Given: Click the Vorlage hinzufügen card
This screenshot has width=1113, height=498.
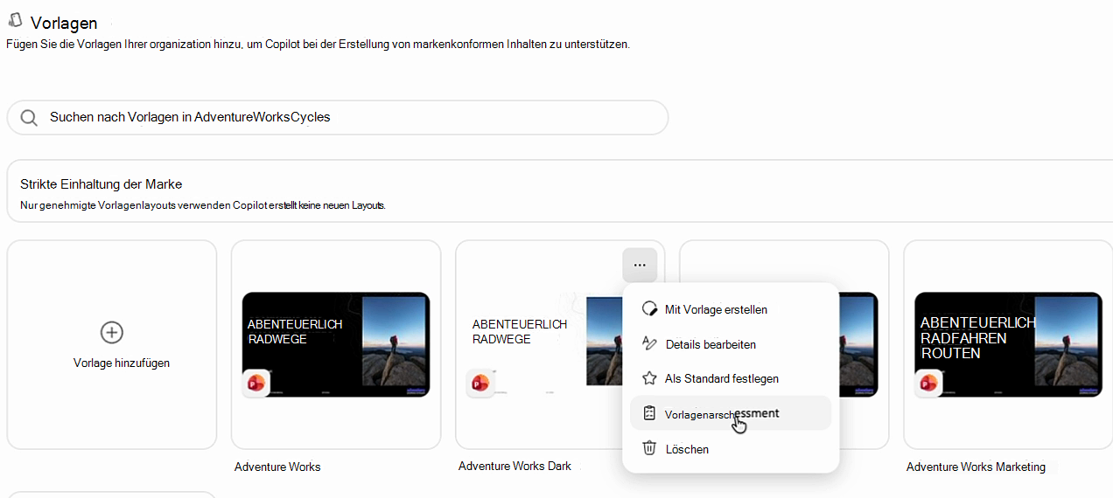Looking at the screenshot, I should coord(112,345).
